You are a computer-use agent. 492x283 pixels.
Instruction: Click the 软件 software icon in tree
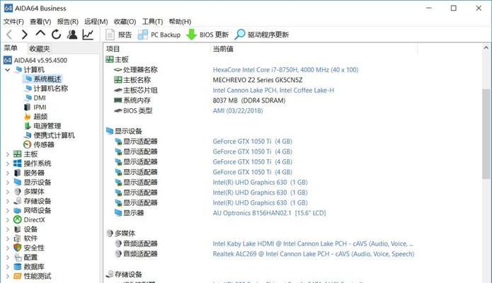(x=18, y=238)
